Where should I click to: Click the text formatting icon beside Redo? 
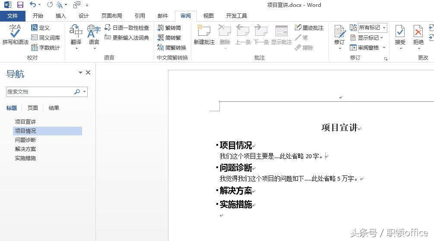pyautogui.click(x=60, y=5)
